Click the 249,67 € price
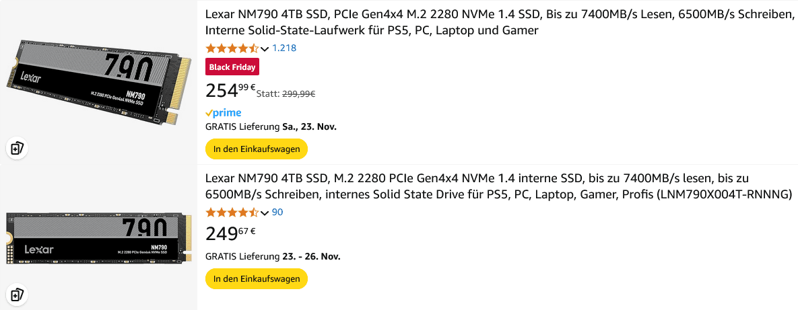The width and height of the screenshot is (798, 310). tap(230, 233)
